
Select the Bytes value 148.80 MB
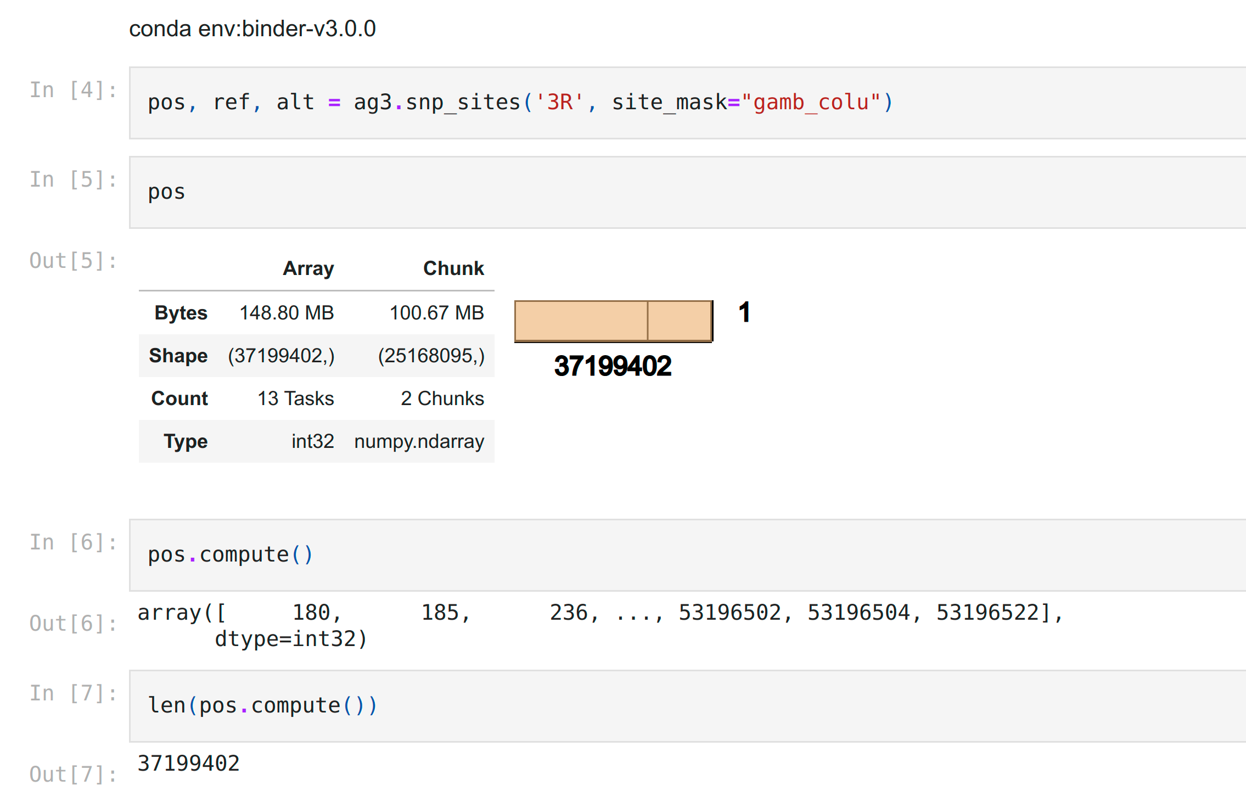click(286, 312)
